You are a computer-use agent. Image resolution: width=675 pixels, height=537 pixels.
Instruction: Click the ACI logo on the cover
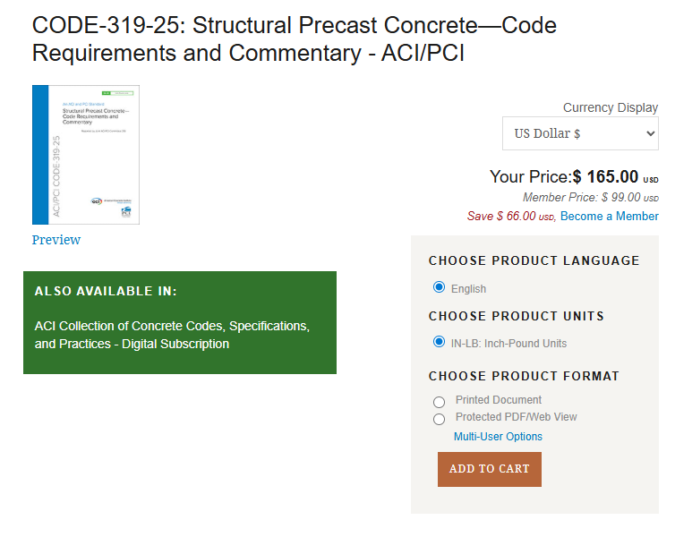97,201
